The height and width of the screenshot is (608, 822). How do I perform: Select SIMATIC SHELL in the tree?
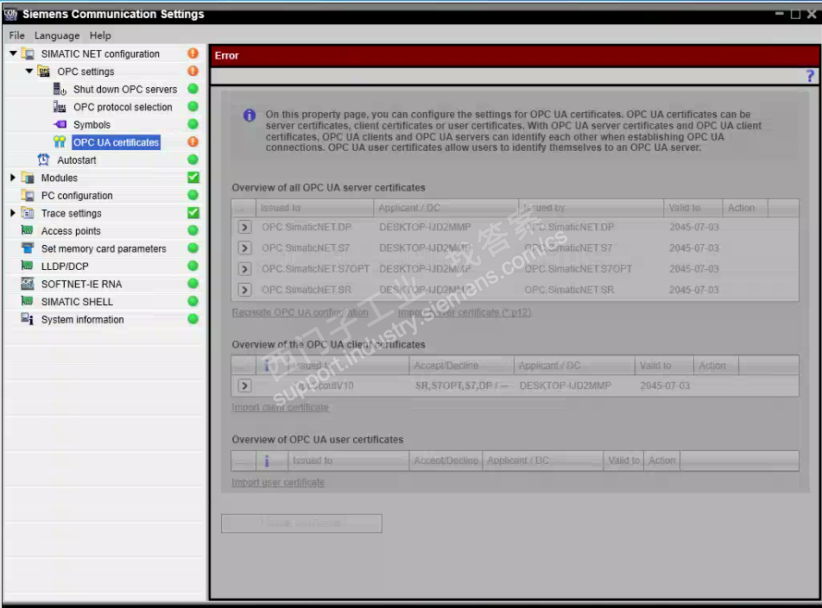[77, 302]
